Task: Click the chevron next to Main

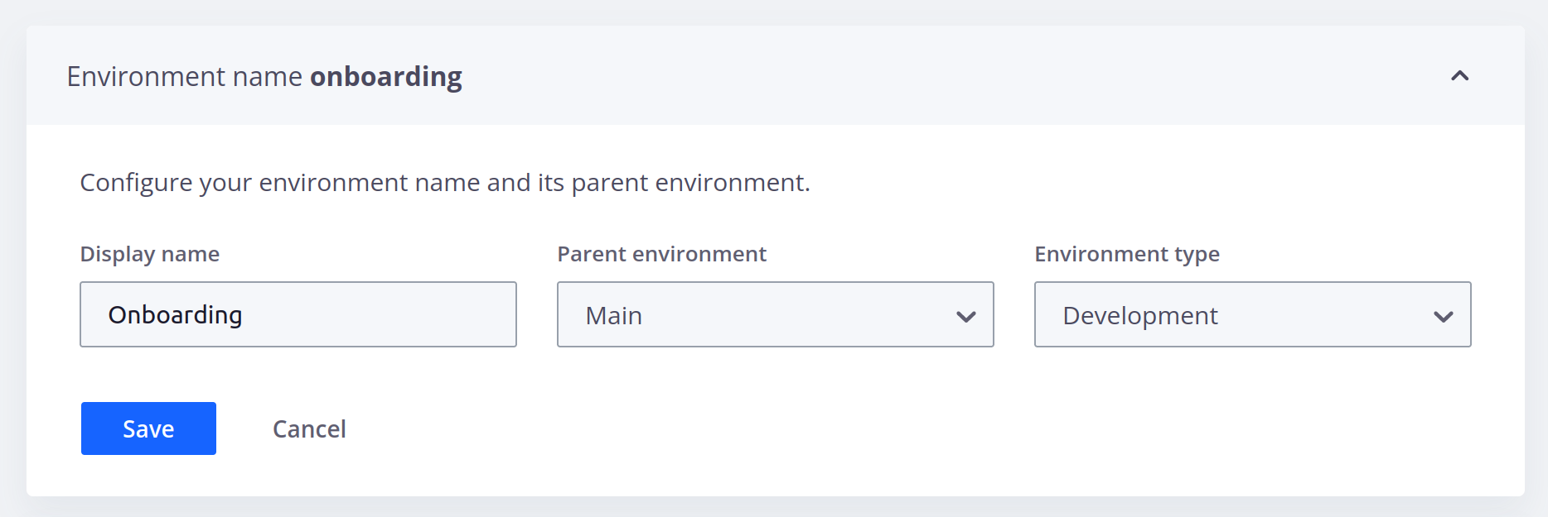Action: (x=964, y=315)
